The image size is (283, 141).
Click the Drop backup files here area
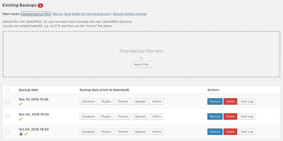[x=141, y=54]
